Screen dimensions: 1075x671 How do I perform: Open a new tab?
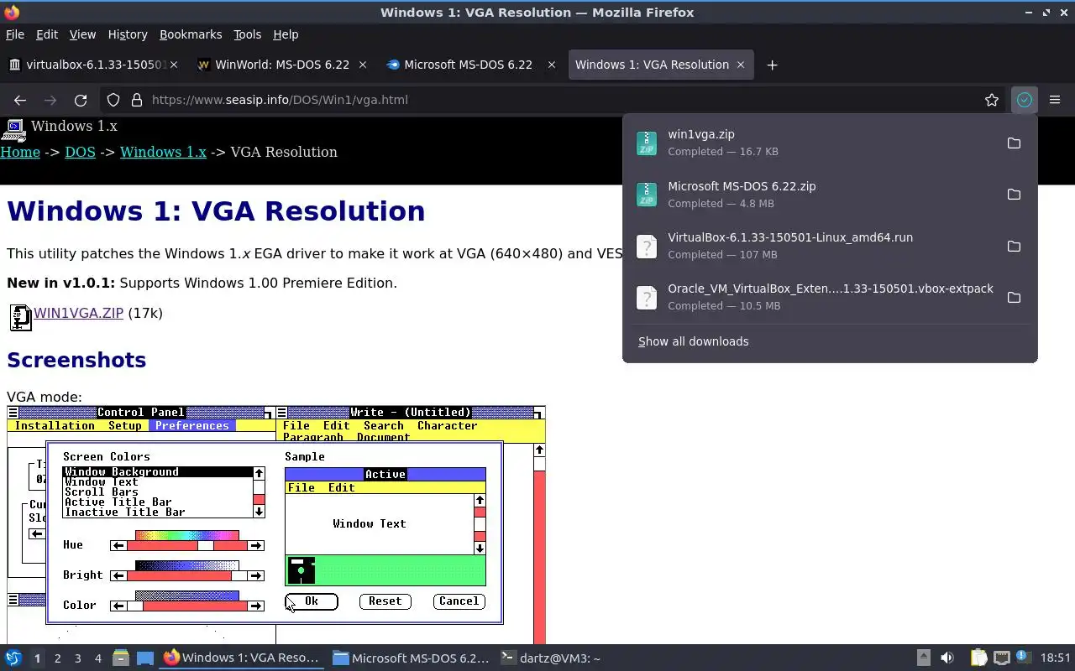point(772,65)
